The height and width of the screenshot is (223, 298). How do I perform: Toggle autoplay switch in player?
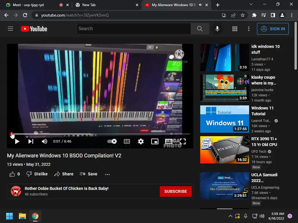pyautogui.click(x=112, y=141)
